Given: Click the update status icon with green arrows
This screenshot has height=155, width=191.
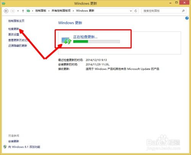Looking at the screenshot, I should (66, 41).
